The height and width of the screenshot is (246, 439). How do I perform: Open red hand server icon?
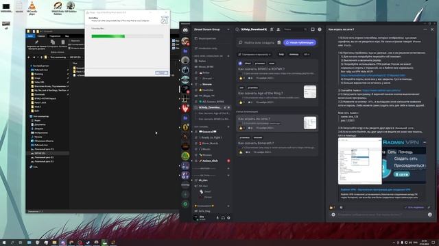(x=185, y=108)
